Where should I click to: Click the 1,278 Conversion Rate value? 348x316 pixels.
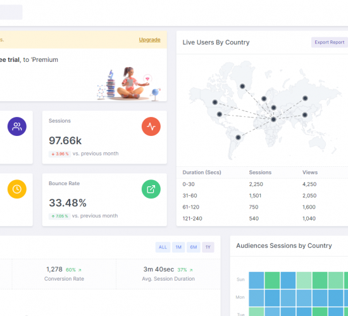[54, 269]
